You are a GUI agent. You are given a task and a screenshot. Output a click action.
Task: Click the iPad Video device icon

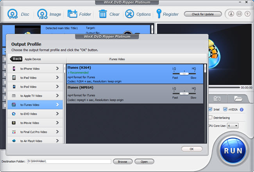pos(14,78)
